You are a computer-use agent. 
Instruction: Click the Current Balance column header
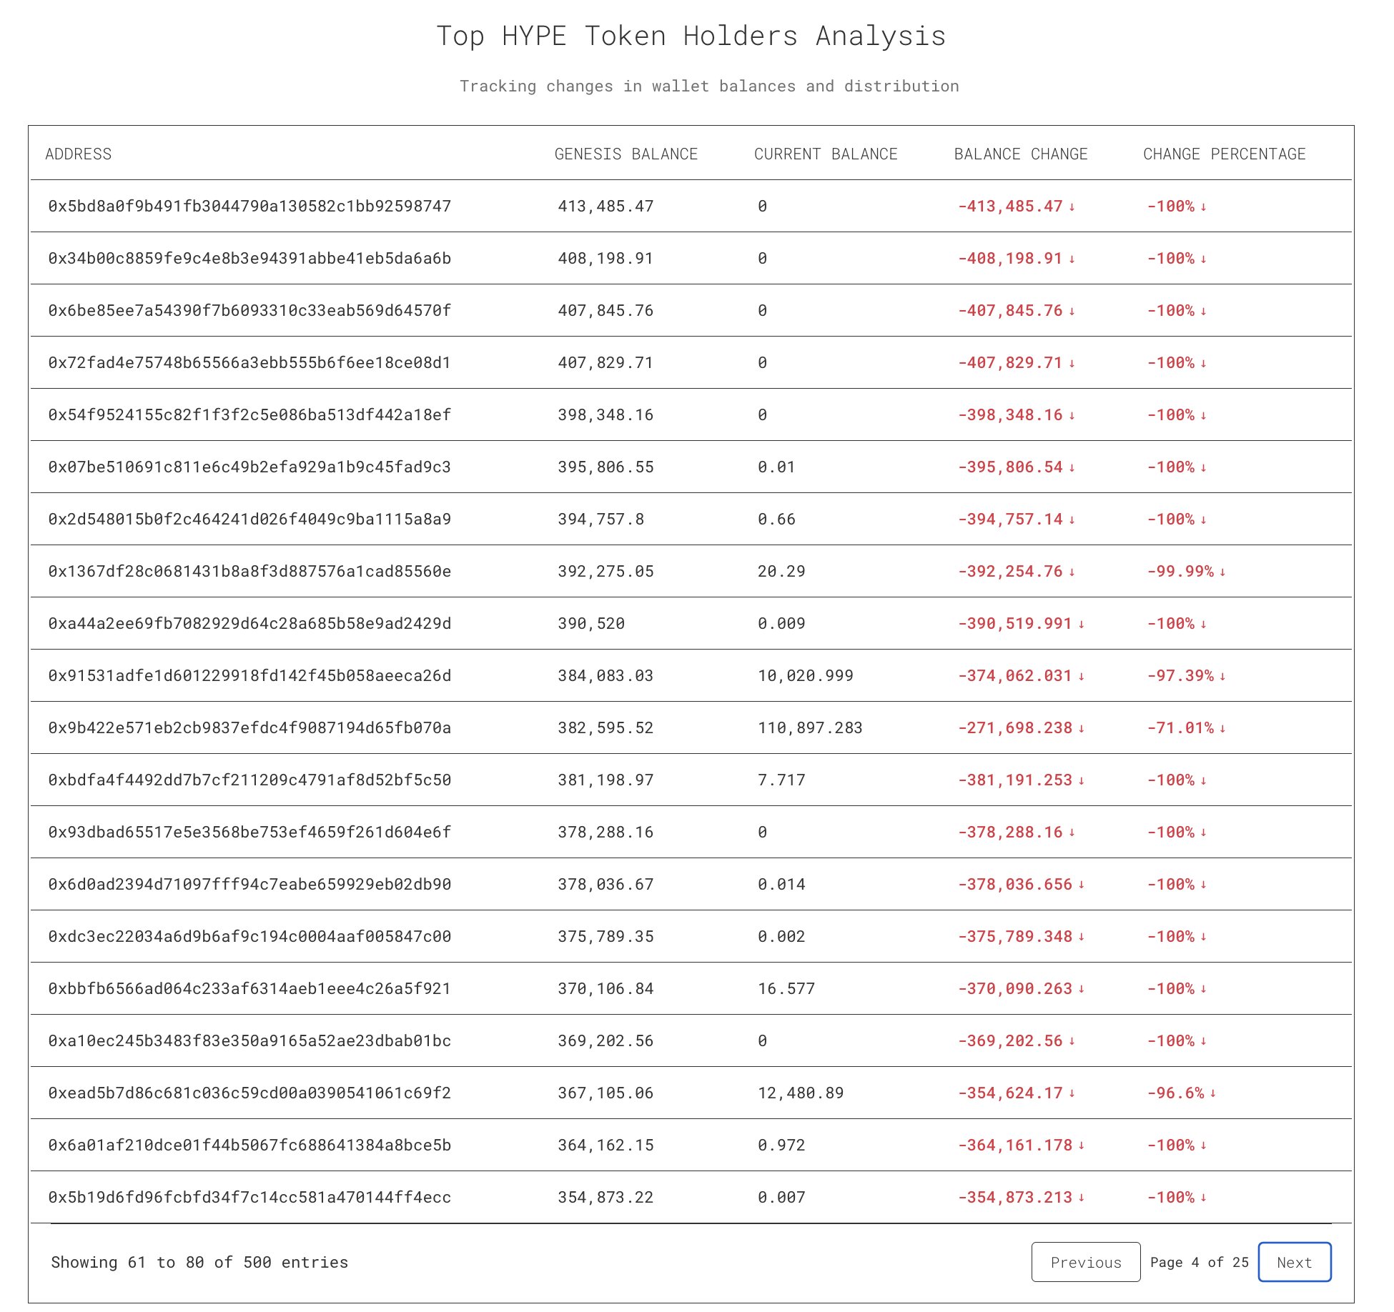825,154
